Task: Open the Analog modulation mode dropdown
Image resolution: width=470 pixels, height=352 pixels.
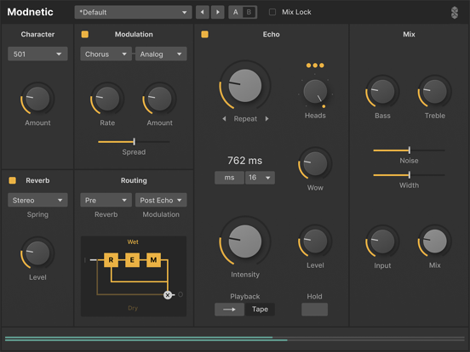Action: [x=161, y=54]
